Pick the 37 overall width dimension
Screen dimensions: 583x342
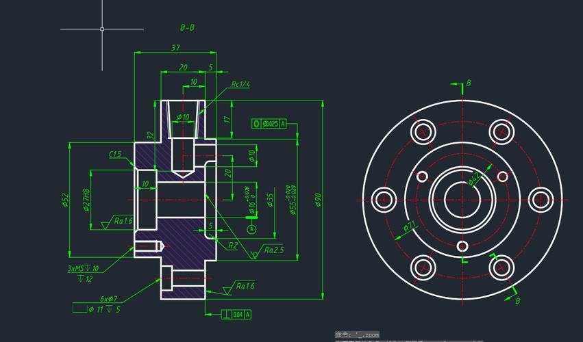175,47
